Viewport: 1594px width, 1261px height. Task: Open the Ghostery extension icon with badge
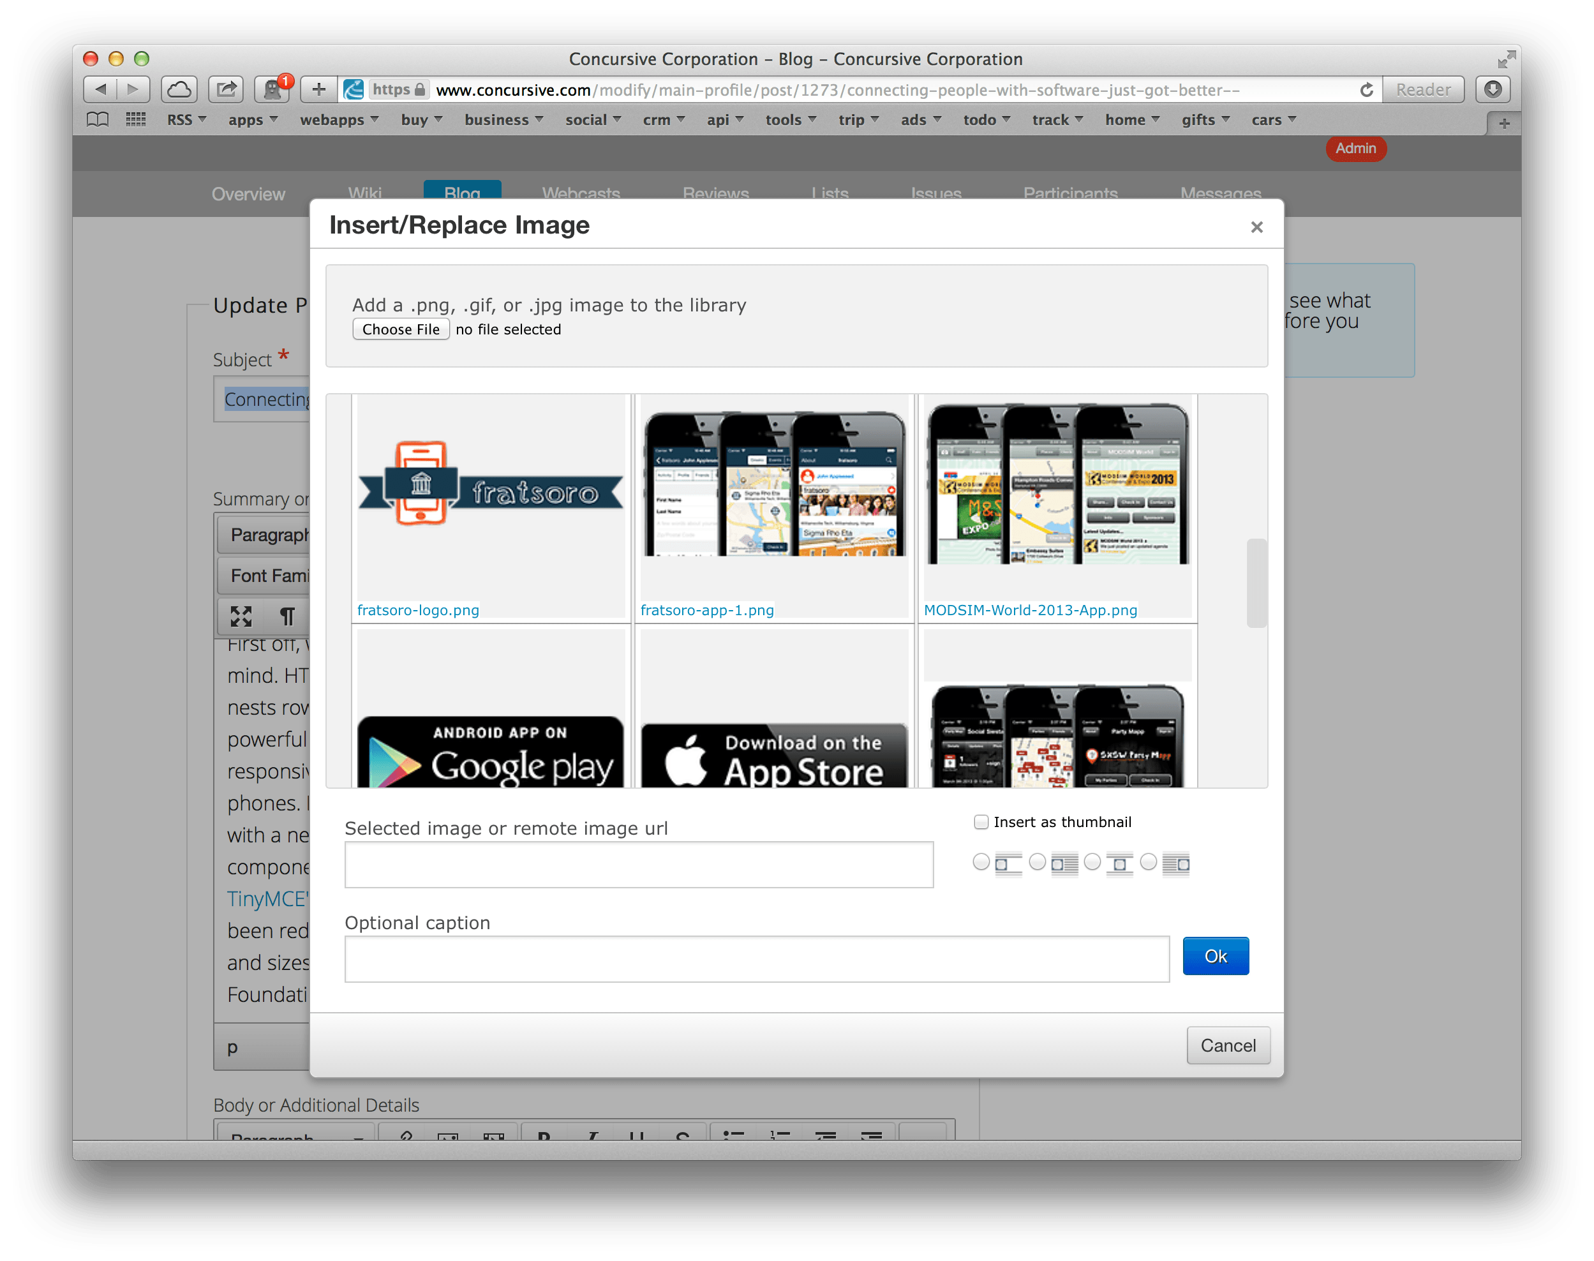point(272,89)
